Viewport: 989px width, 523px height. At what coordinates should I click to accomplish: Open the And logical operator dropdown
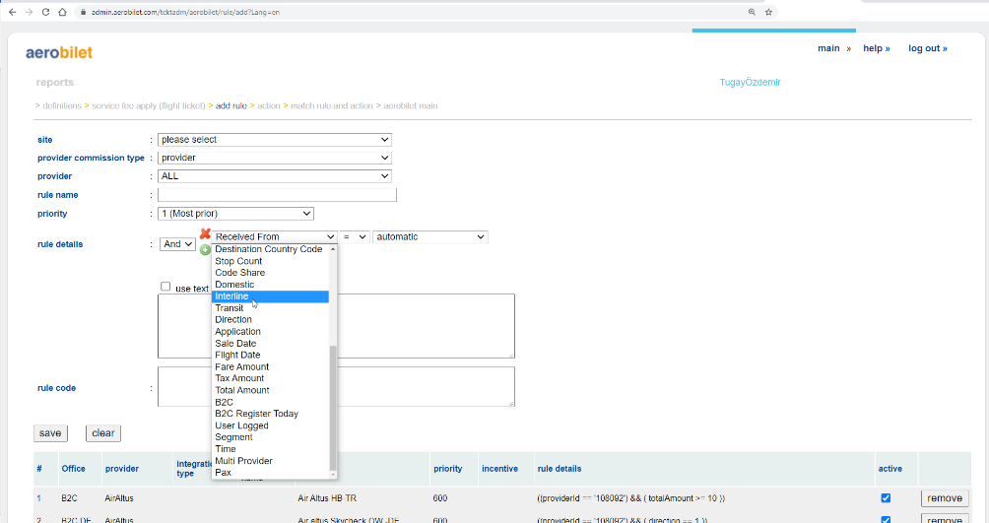tap(177, 244)
